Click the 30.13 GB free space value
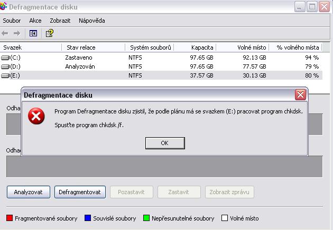 tap(254, 75)
